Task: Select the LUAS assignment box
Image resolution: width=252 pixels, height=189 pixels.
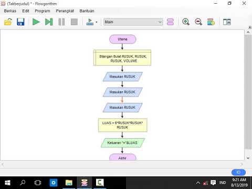Action: [122, 125]
